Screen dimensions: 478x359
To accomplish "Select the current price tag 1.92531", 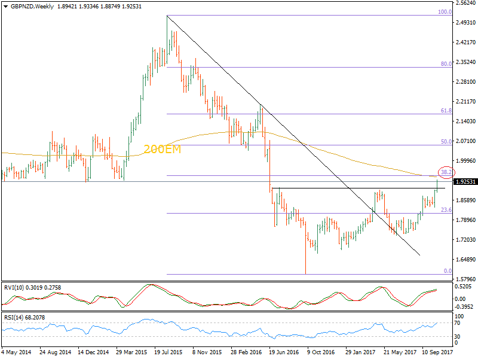I will coord(465,181).
